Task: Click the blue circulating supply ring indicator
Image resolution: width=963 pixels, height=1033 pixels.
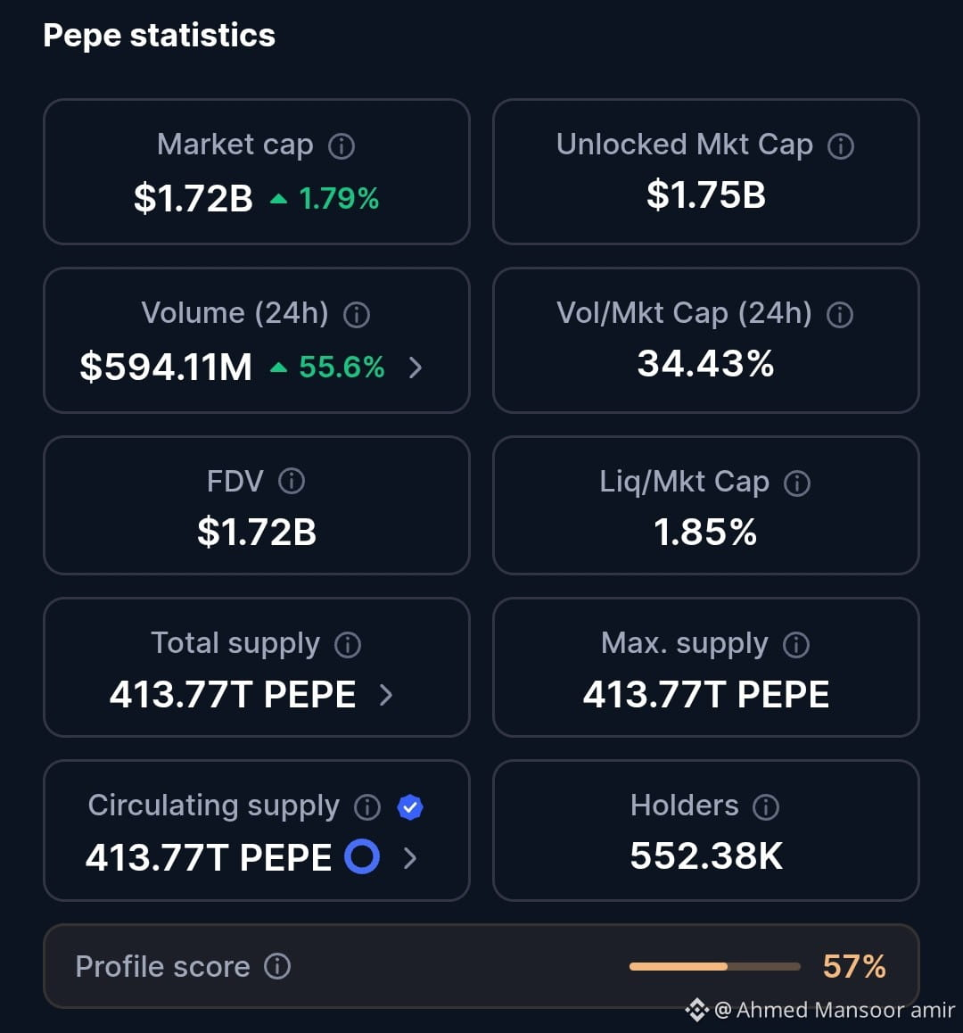Action: click(x=362, y=856)
